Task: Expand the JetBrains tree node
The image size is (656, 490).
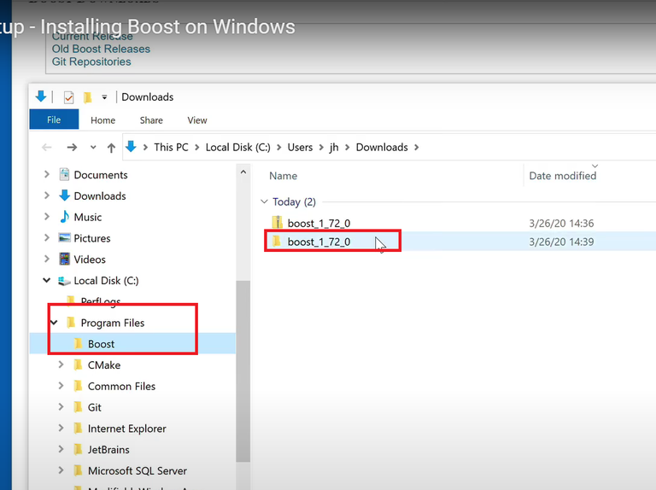Action: point(61,449)
